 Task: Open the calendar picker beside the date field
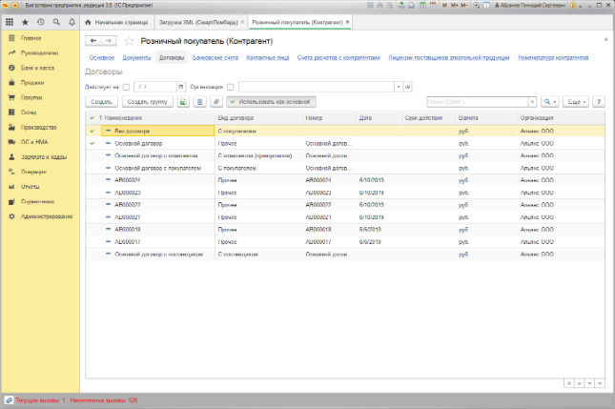181,87
